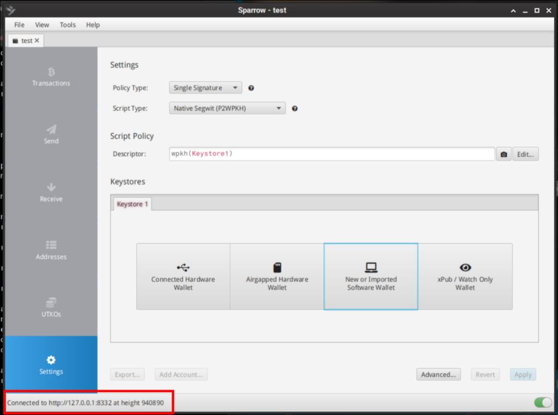Open the Script Type dropdown
The height and width of the screenshot is (415, 558).
tap(227, 108)
